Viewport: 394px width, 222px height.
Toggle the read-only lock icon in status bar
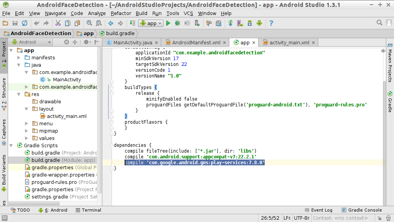(379, 218)
